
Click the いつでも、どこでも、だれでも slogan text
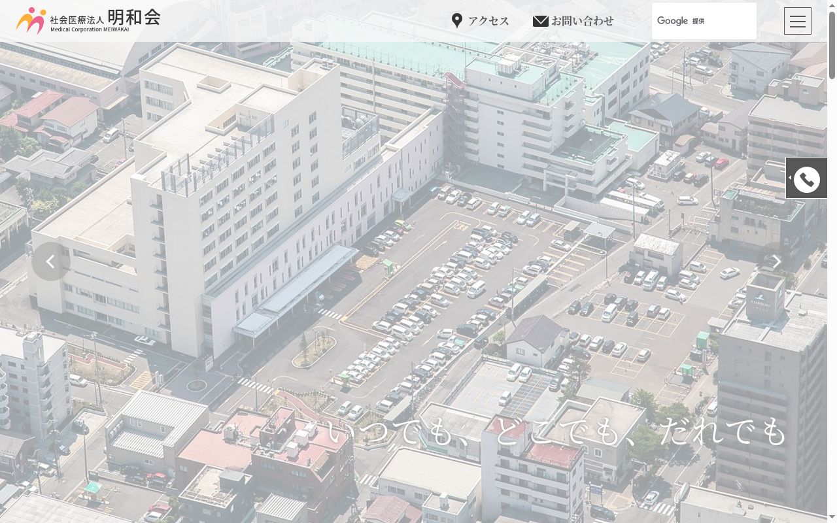coord(557,431)
